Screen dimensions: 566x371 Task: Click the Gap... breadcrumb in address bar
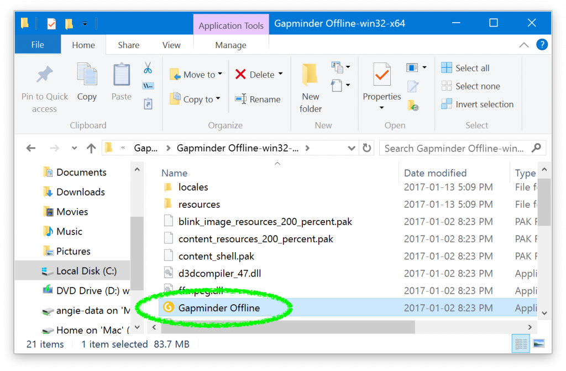coord(145,148)
